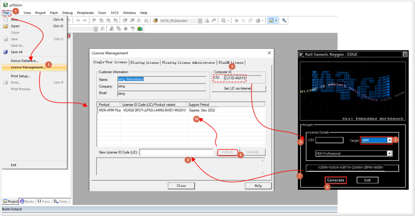The height and width of the screenshot is (216, 415).
Task: Select the Books tab at panel bottom
Action: [27, 201]
